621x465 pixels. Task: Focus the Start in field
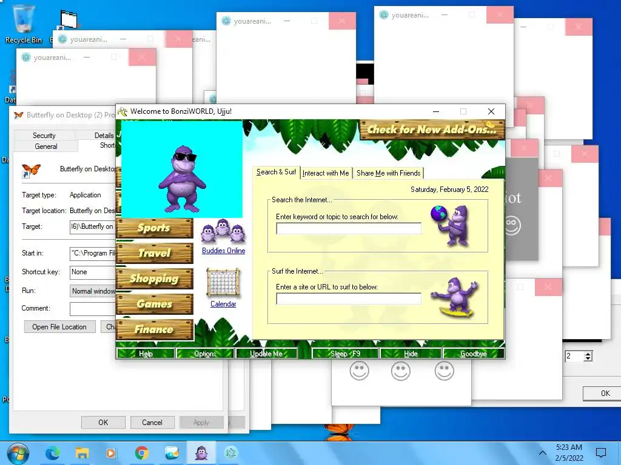coord(93,253)
